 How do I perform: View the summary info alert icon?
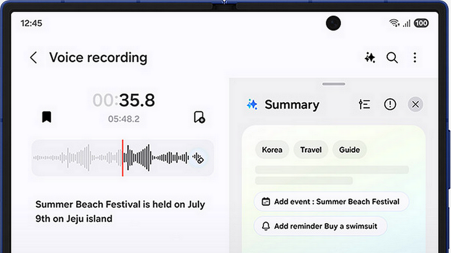pyautogui.click(x=390, y=104)
